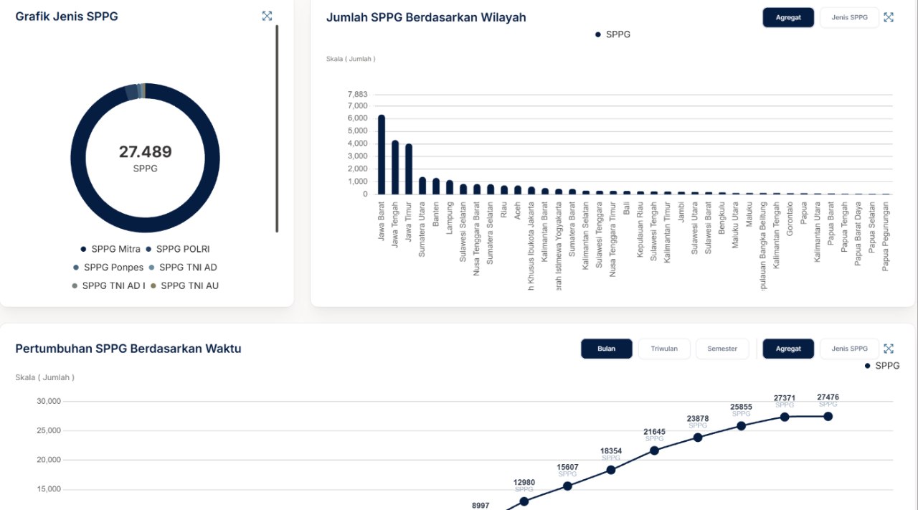918x510 pixels.
Task: Click the 7,883 y-axis value
Action: point(357,95)
